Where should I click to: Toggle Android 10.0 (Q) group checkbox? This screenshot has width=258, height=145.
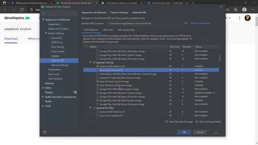point(94,62)
